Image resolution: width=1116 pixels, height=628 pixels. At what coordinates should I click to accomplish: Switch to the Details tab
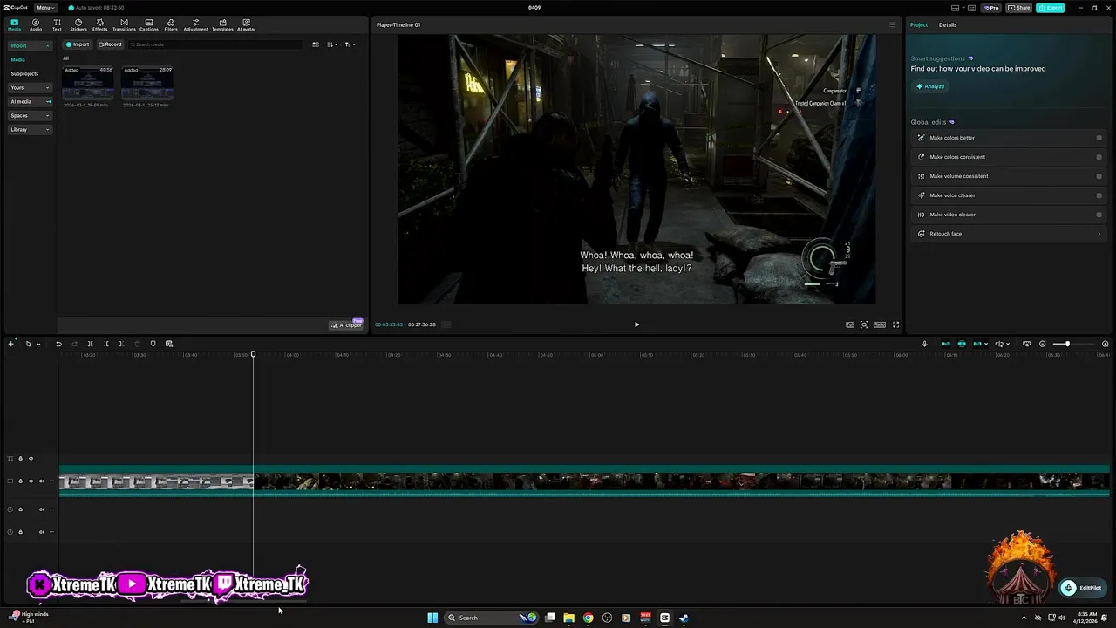(948, 24)
